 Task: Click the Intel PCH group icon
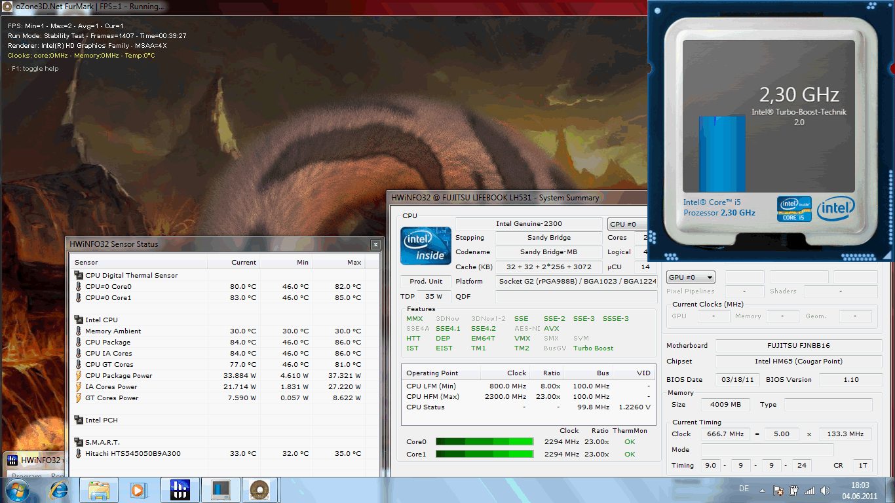[79, 420]
